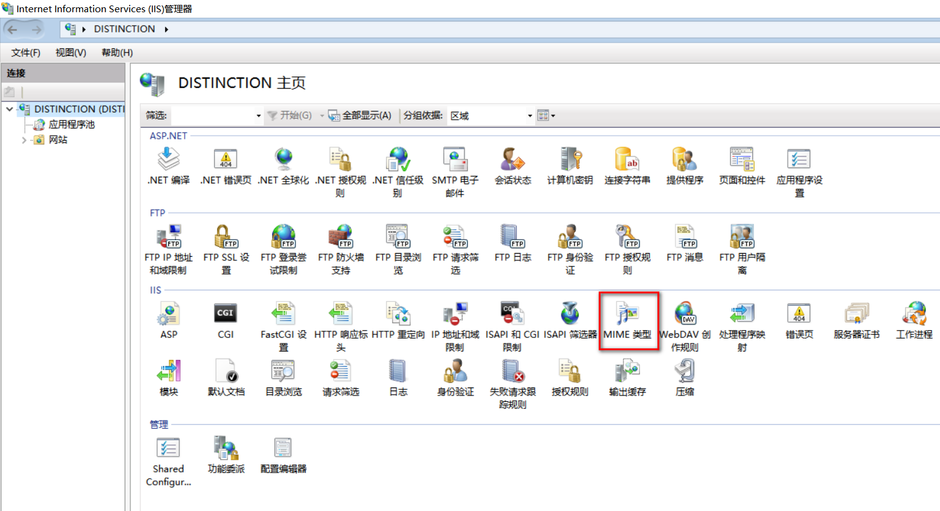Open FTP 请求筛选 feature
The height and width of the screenshot is (511, 940).
click(x=455, y=249)
